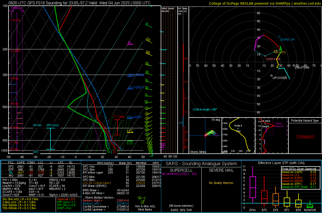Click the -30 C=30862' height label
The image size is (322, 213).
click(x=136, y=75)
